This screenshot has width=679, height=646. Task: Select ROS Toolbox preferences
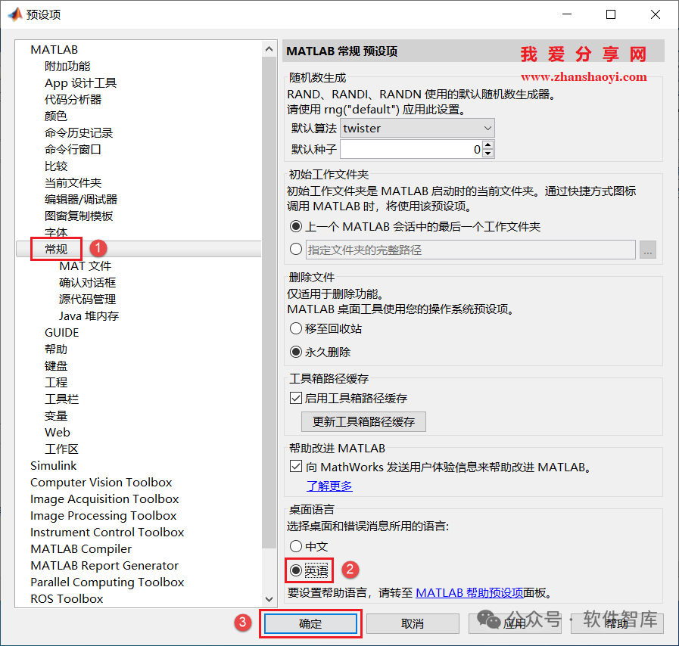(x=67, y=599)
